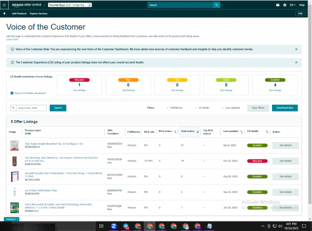Sort by NCX orders column arrows

click(x=175, y=131)
